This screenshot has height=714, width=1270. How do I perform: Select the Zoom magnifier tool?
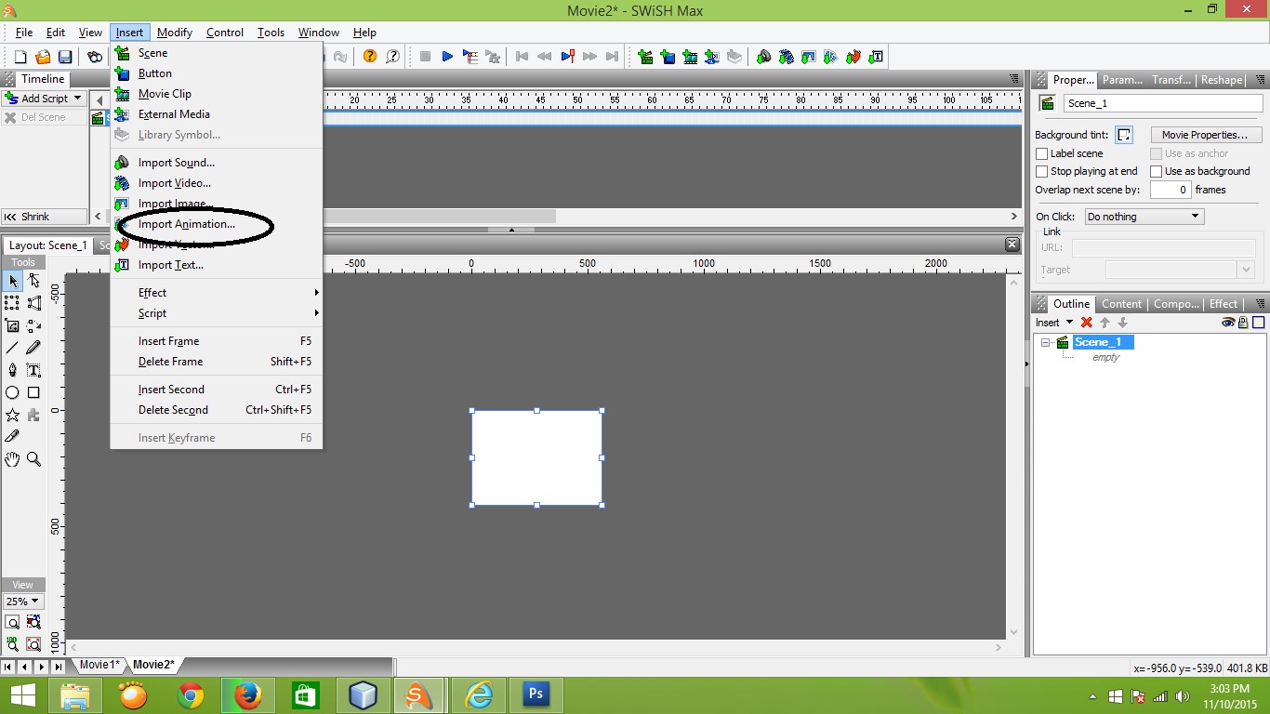[x=33, y=459]
